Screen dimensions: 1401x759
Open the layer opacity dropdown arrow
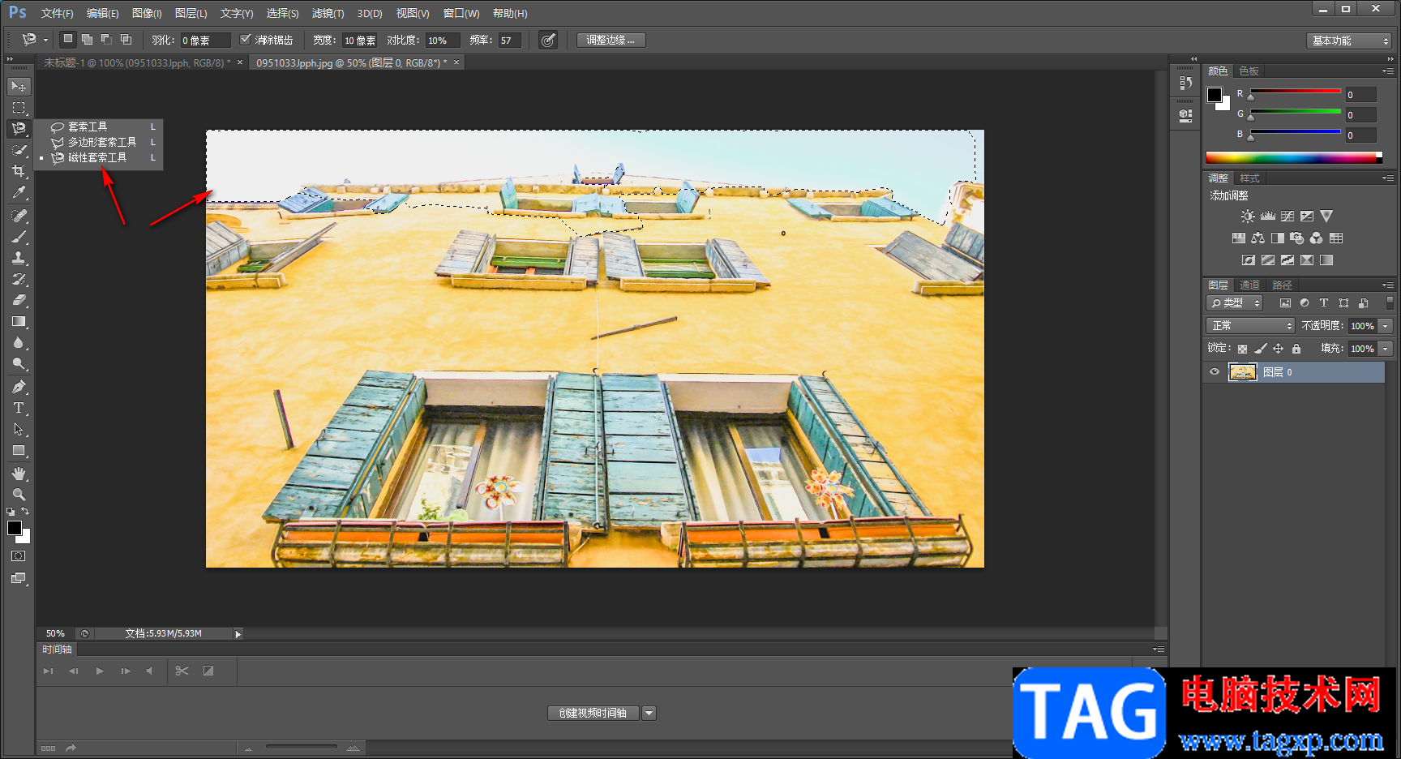1386,326
